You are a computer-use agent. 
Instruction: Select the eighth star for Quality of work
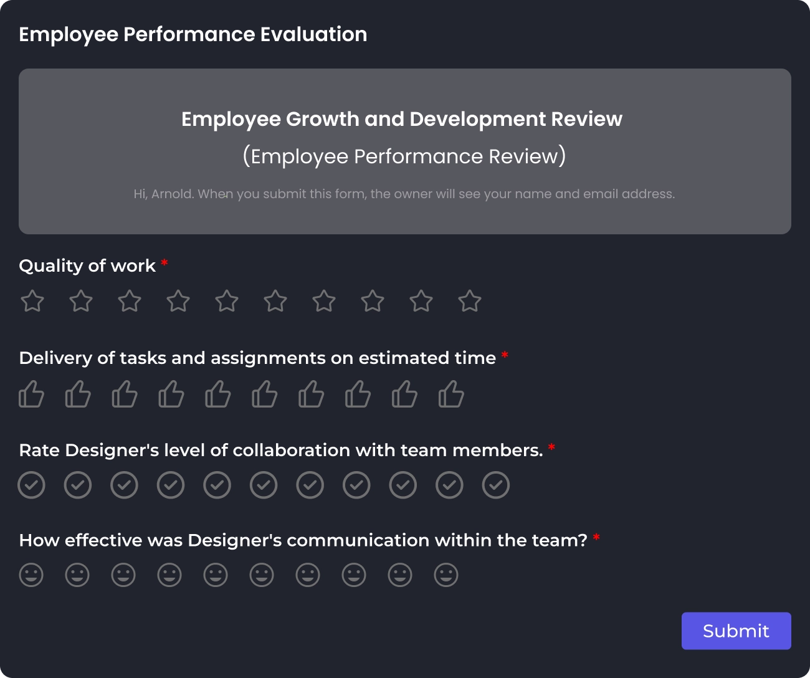pyautogui.click(x=373, y=301)
